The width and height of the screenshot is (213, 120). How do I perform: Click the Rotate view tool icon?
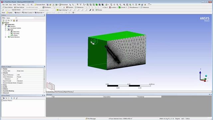tap(111, 5)
